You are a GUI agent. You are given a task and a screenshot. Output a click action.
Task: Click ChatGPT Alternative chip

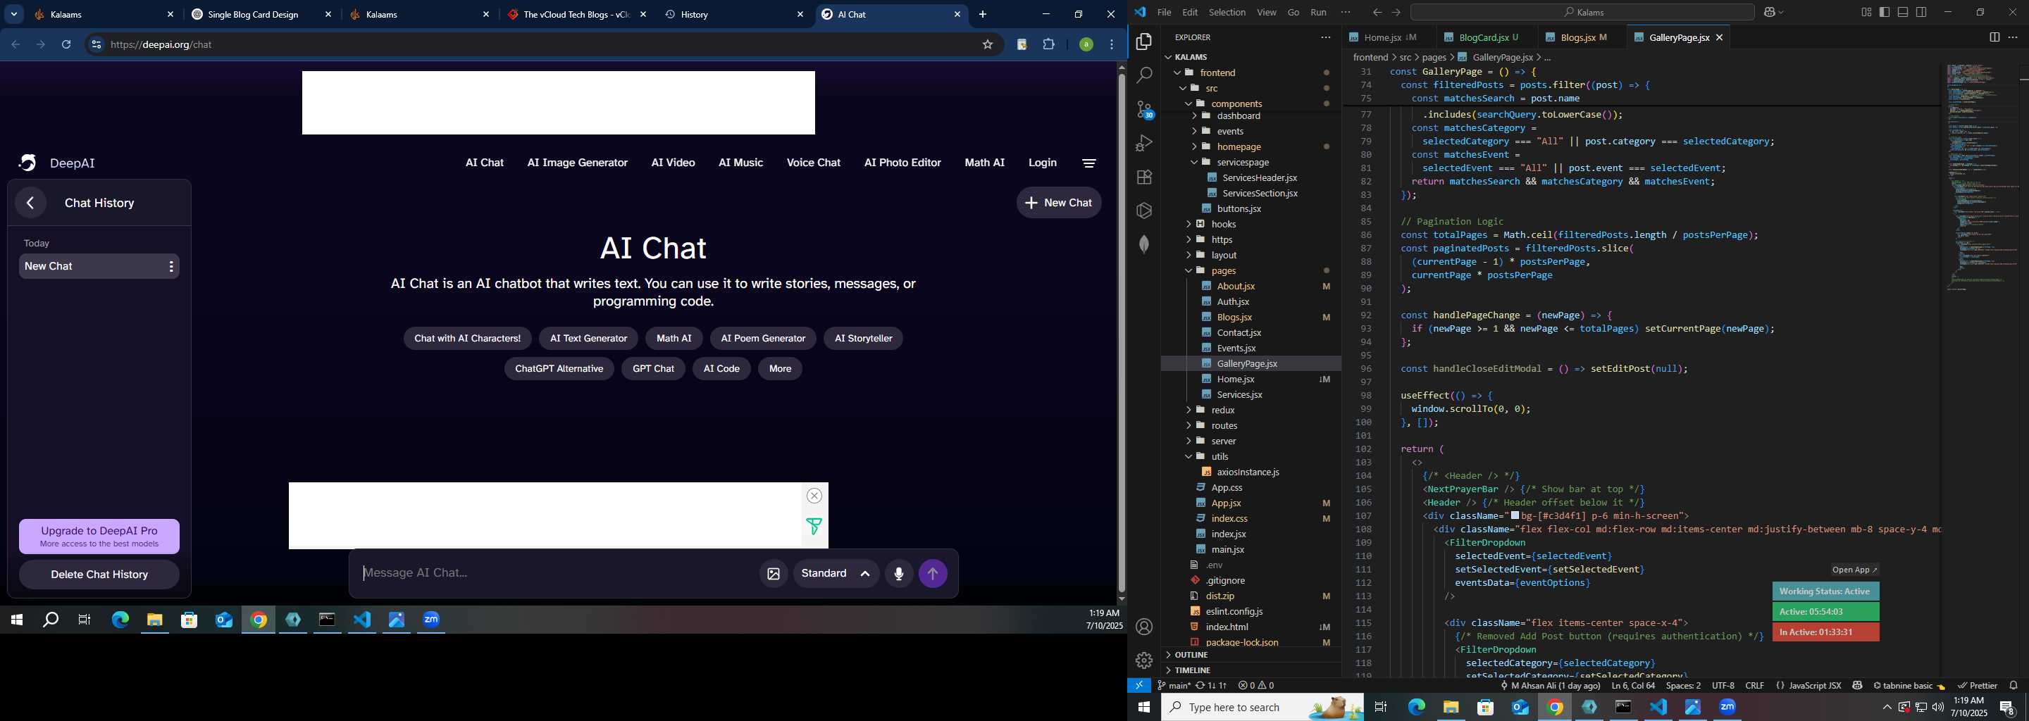pyautogui.click(x=559, y=369)
